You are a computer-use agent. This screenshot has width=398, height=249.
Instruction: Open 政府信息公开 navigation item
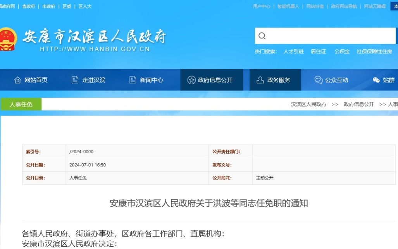click(212, 80)
